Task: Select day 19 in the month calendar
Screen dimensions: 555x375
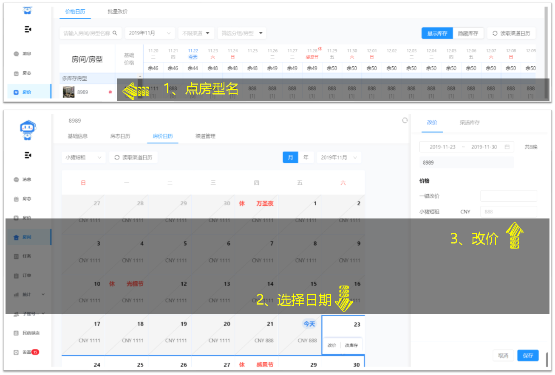Action: coord(170,335)
